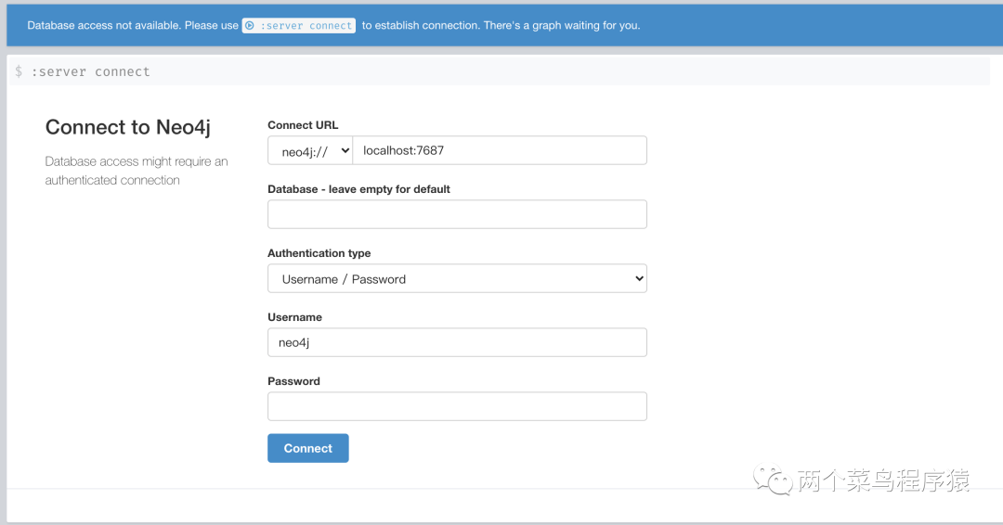
Task: Click the chevron on the Authentication type selector
Action: (x=638, y=278)
